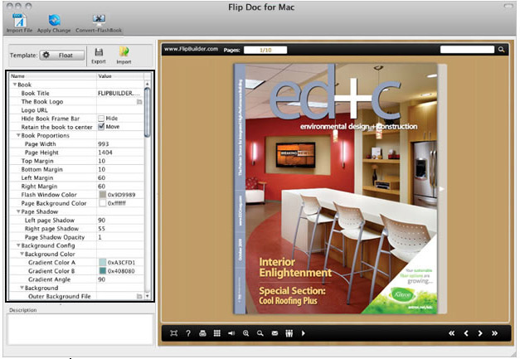This screenshot has height=359, width=520.
Task: Click the print icon
Action: coord(202,333)
